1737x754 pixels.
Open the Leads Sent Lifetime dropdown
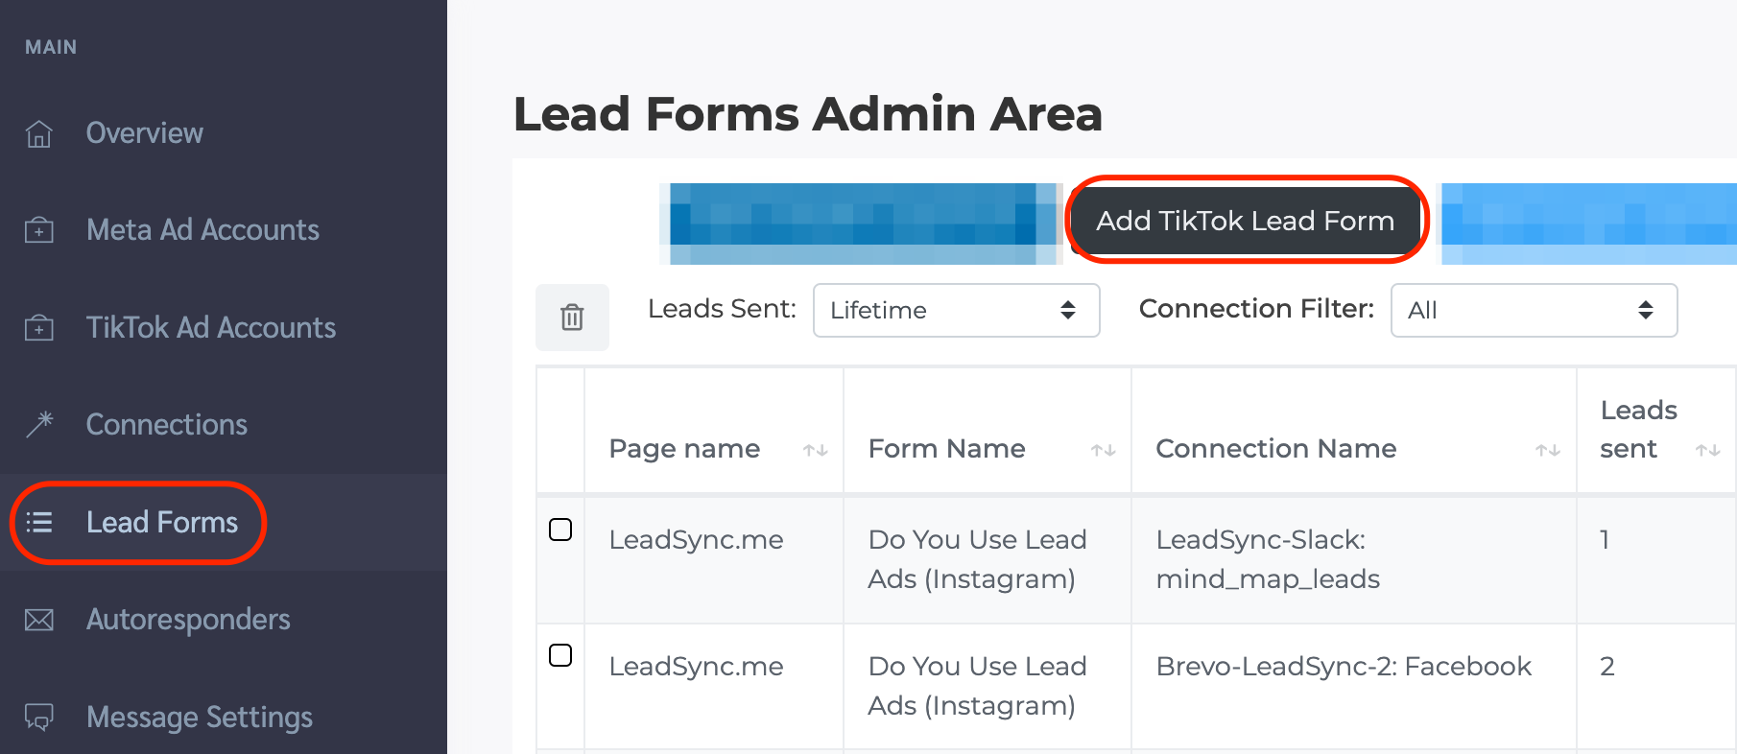pos(956,310)
